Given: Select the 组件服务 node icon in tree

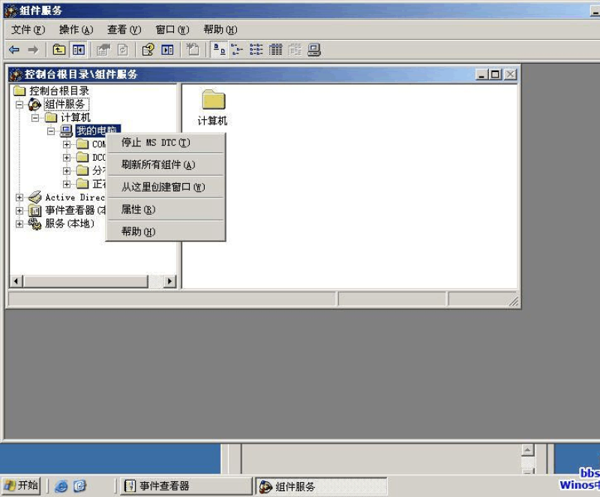Looking at the screenshot, I should (34, 104).
